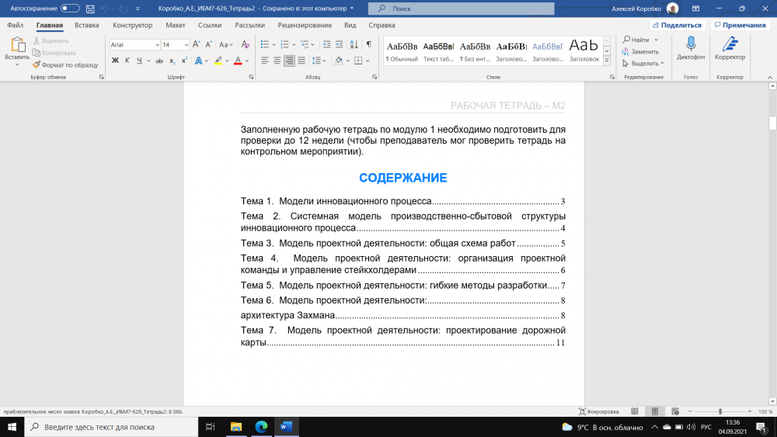Toggle the superscript formatting button
Viewport: 777px width, 437px height.
(184, 61)
